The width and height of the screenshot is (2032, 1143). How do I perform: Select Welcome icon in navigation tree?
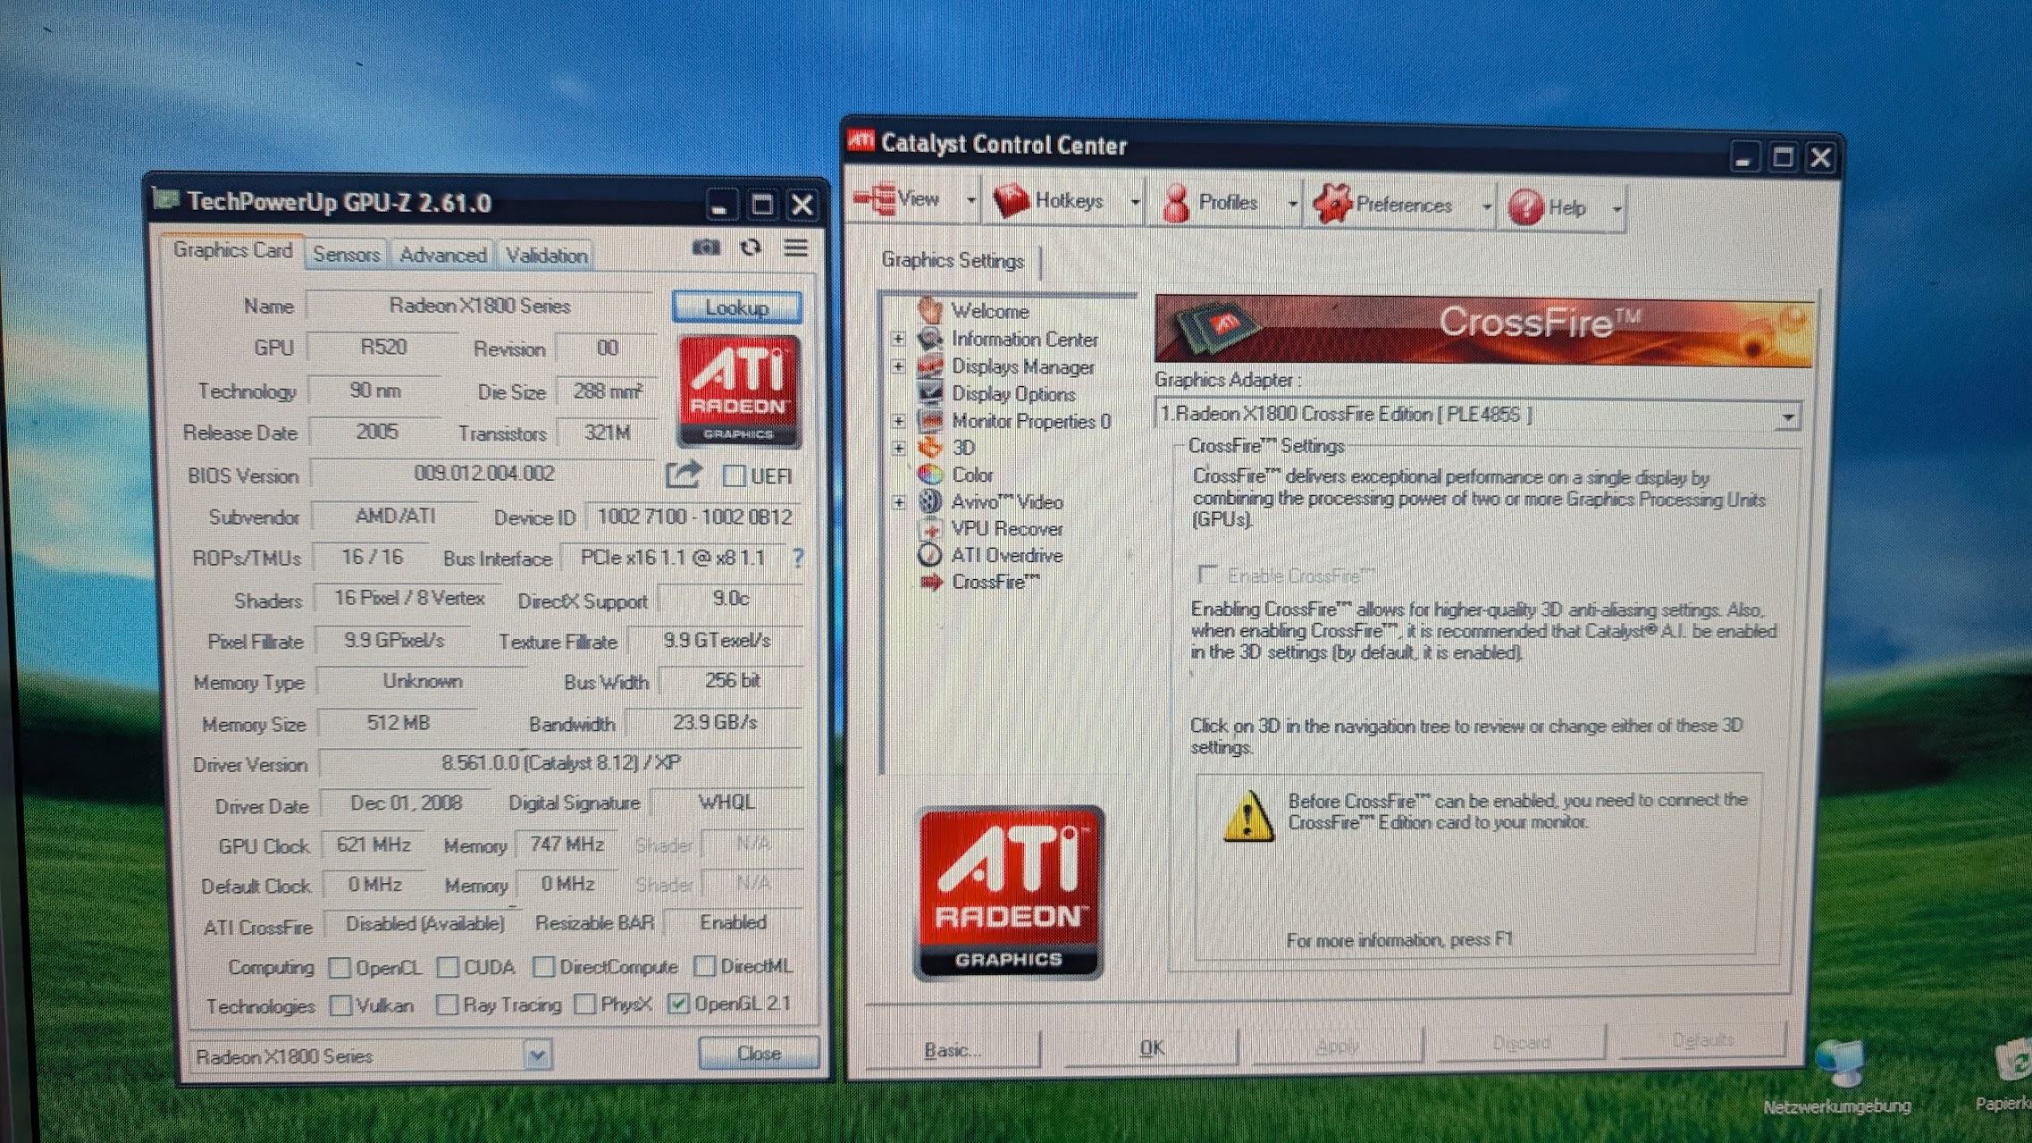coord(930,310)
